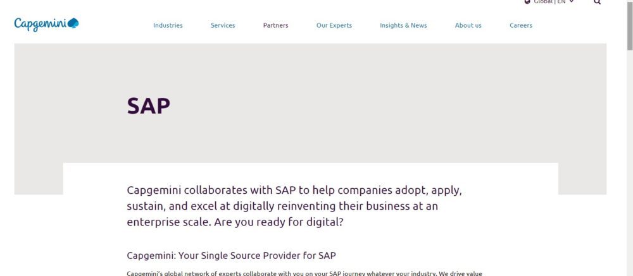Visit the Careers page link
Screen dimensions: 633x276
[521, 25]
